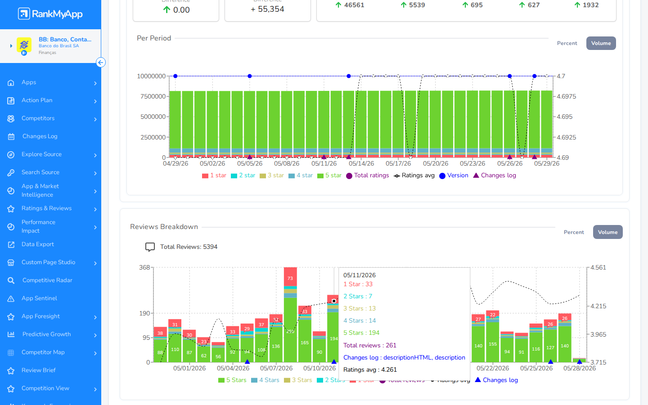Toggle Changes log in Reviews Breakdown legend
This screenshot has height=405, width=648.
coord(497,380)
